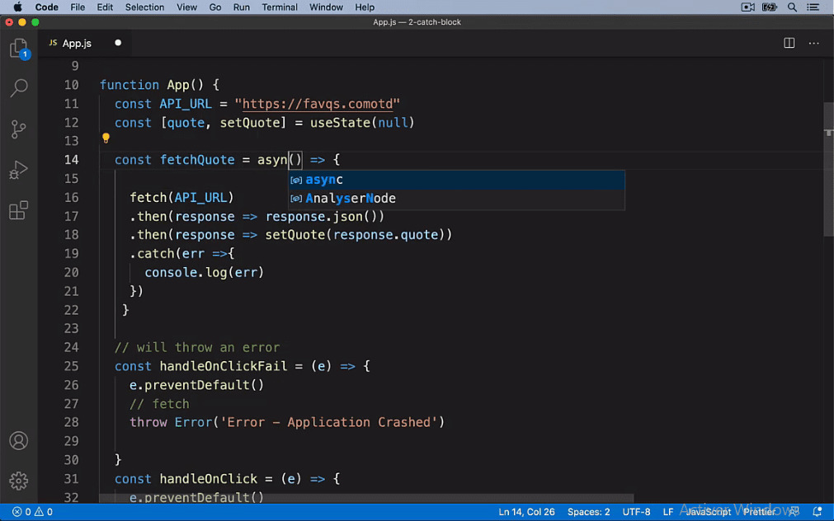Click 'fetchQuote' variable name
Image resolution: width=834 pixels, height=521 pixels.
(x=197, y=159)
